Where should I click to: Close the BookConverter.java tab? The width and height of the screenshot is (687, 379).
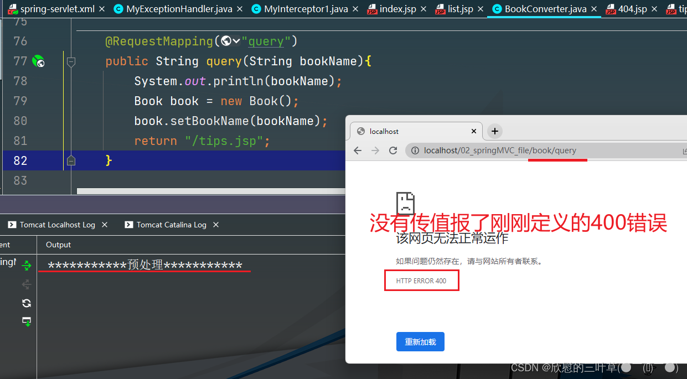(595, 9)
